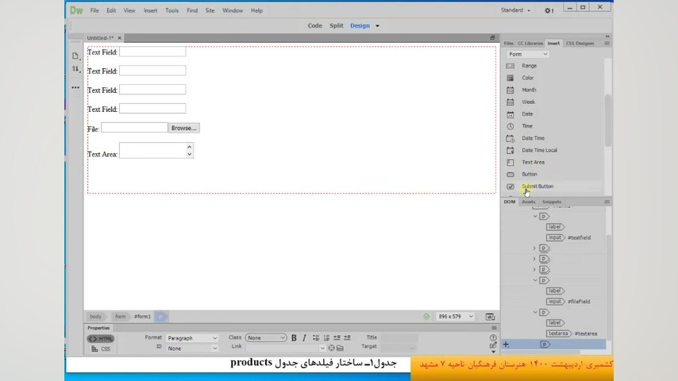Viewport: 678px width, 381px height.
Task: Switch Properties inspector to CSS mode
Action: pos(101,349)
